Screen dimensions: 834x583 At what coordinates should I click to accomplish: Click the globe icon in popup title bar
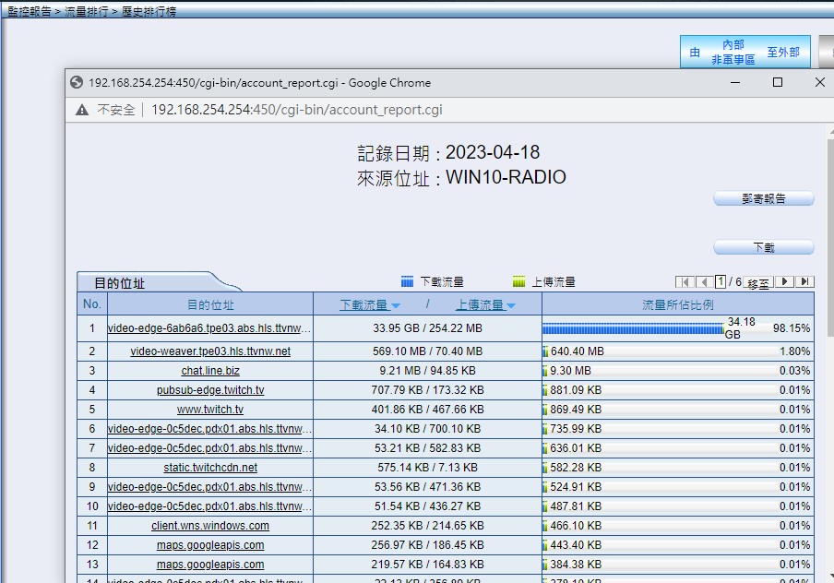coord(77,82)
